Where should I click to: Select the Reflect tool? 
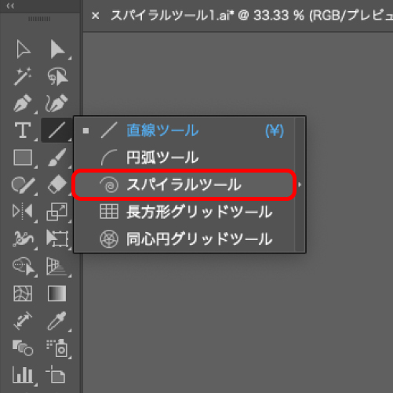click(x=23, y=211)
